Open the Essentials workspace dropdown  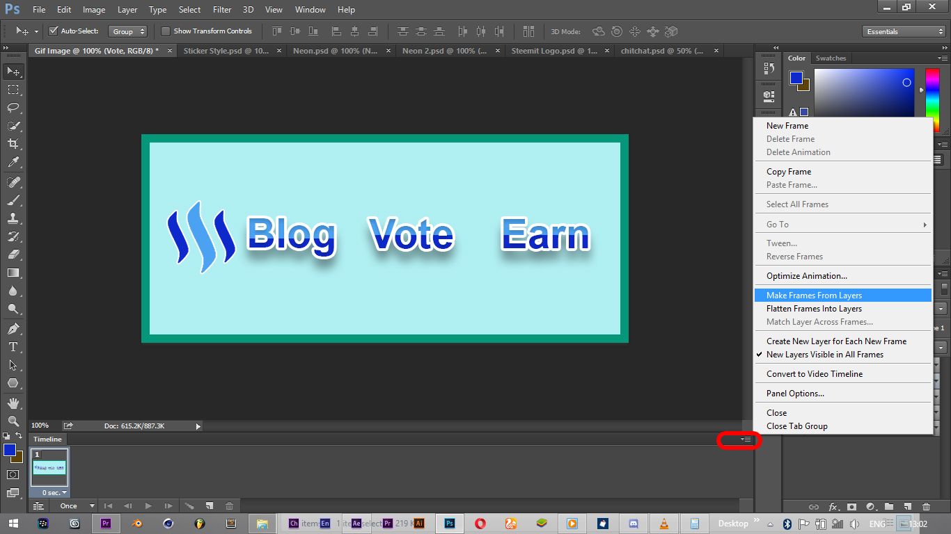tap(903, 31)
